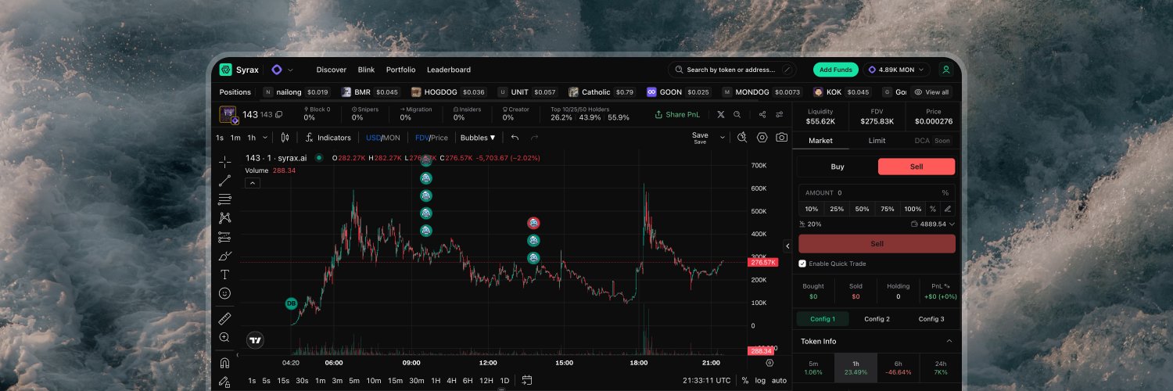Image resolution: width=1173 pixels, height=391 pixels.
Task: Select the Config 3 tab
Action: click(931, 319)
